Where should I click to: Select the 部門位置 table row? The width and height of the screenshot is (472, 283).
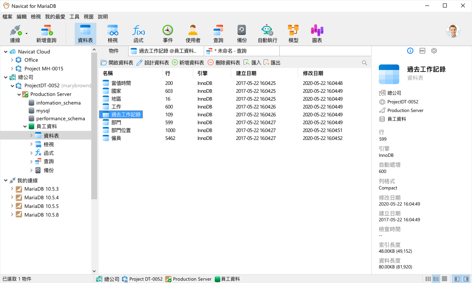coord(234,130)
